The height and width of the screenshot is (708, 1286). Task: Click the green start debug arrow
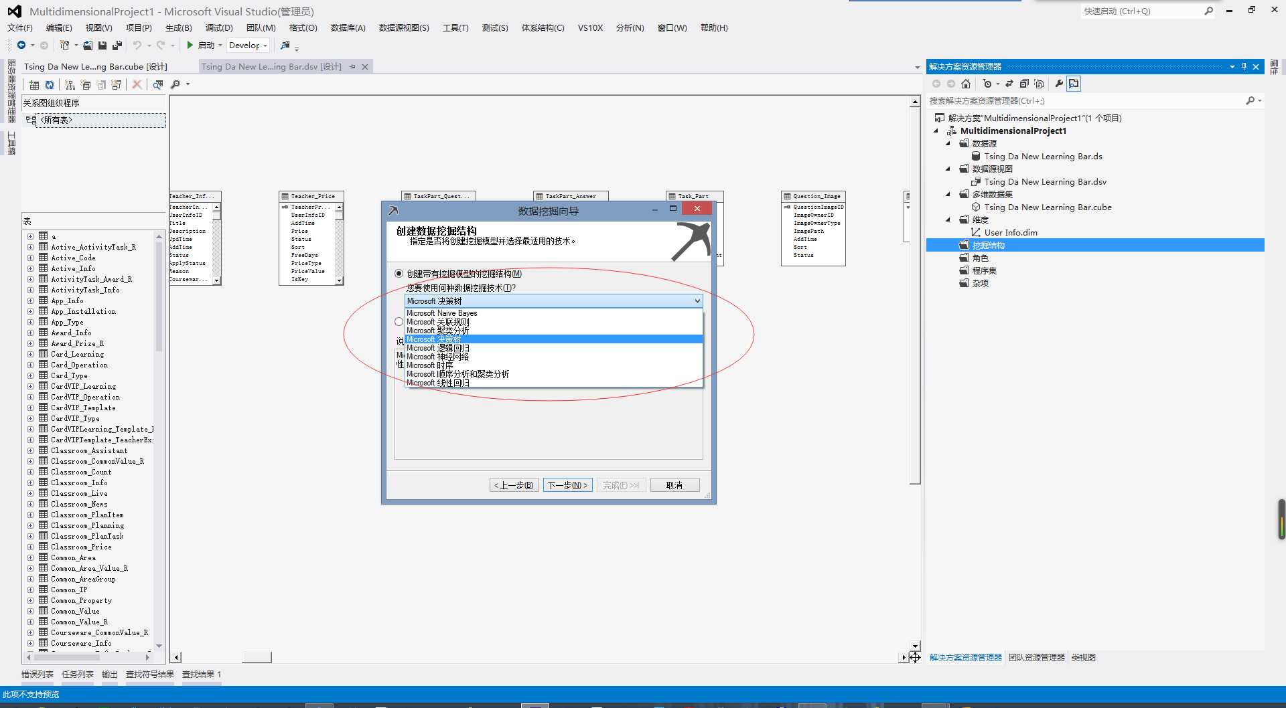point(190,45)
